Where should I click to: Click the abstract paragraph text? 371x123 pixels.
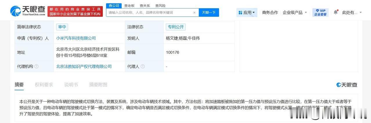(186, 108)
